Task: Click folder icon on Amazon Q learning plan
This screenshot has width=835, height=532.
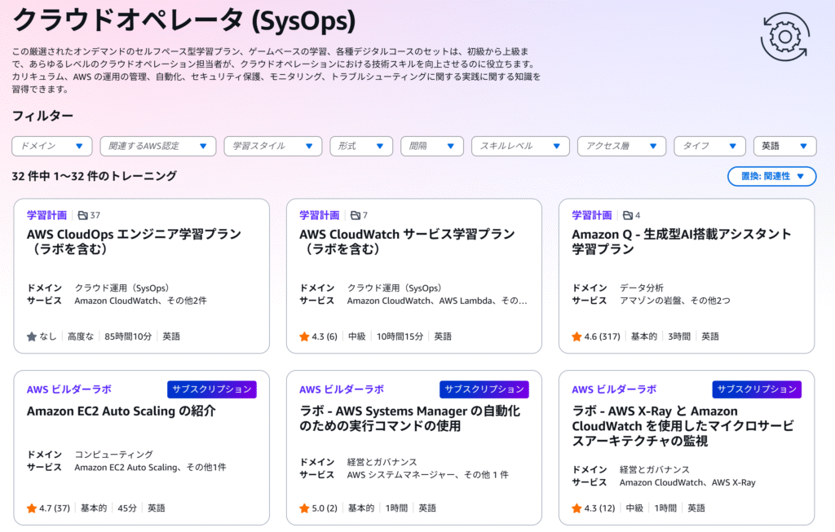Action: 627,216
